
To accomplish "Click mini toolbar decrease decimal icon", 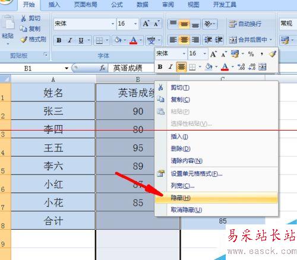I will tap(252, 67).
